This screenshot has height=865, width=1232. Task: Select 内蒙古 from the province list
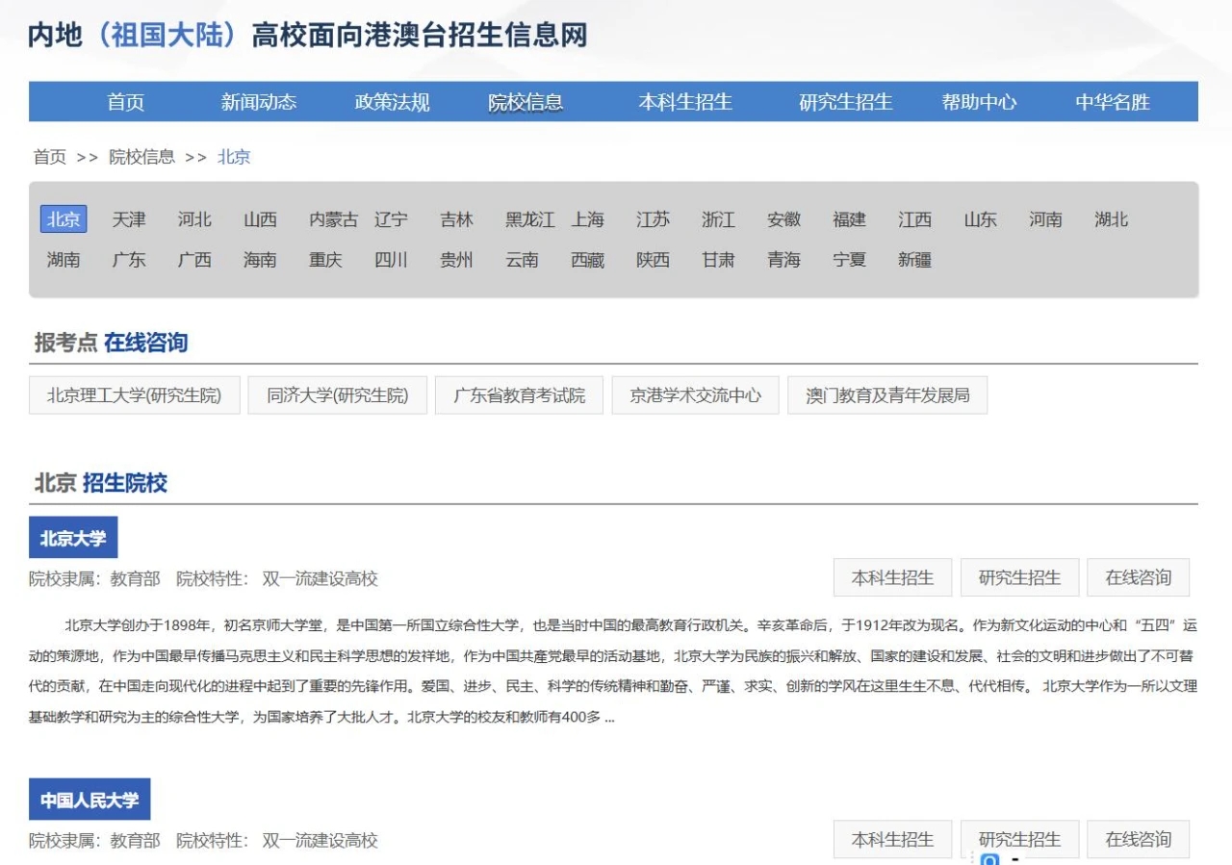333,219
